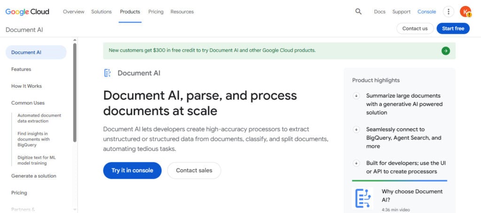The height and width of the screenshot is (213, 481).
Task: Open Pricing in the left sidebar
Action: pos(19,193)
